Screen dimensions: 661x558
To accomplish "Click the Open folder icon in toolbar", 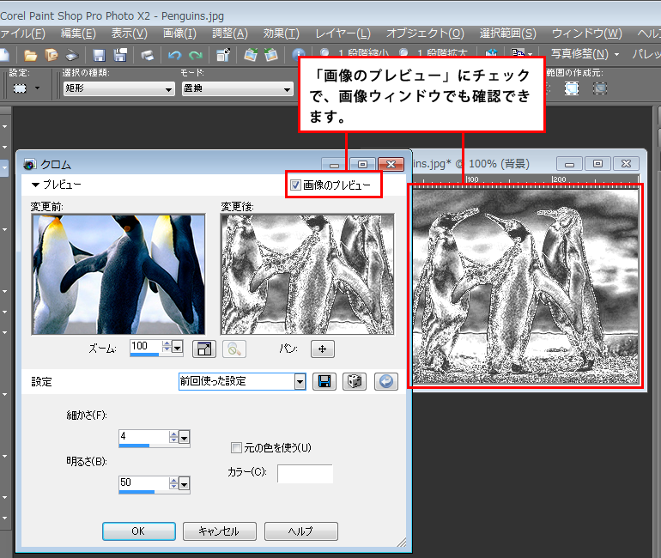I will click(30, 55).
